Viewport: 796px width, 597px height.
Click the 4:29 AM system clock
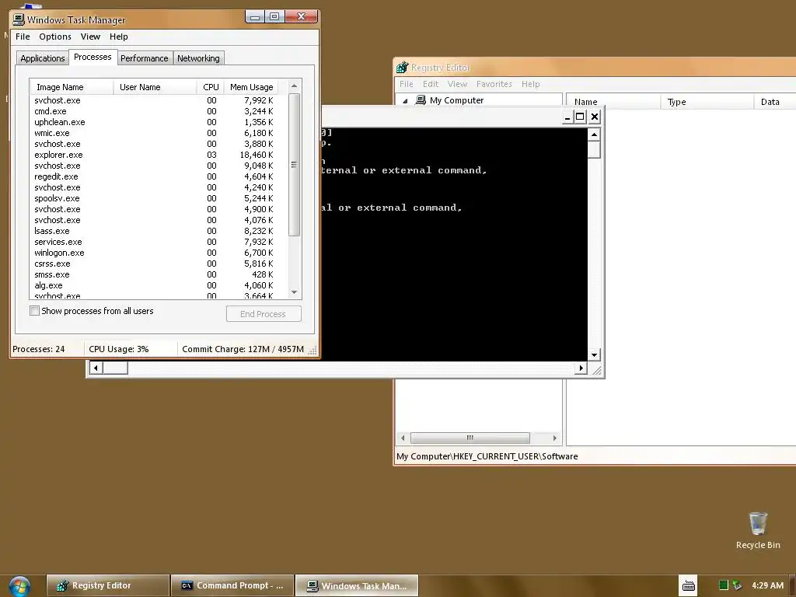point(767,585)
